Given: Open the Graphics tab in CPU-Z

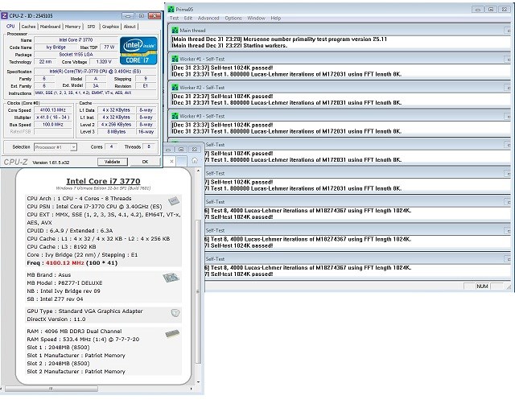Looking at the screenshot, I should 110,27.
